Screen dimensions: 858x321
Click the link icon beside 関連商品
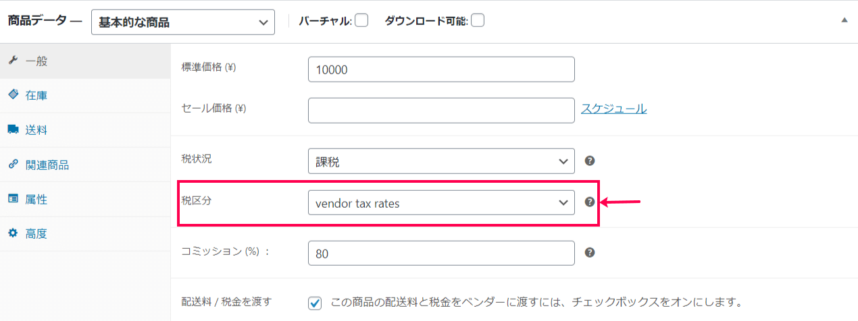coord(12,165)
